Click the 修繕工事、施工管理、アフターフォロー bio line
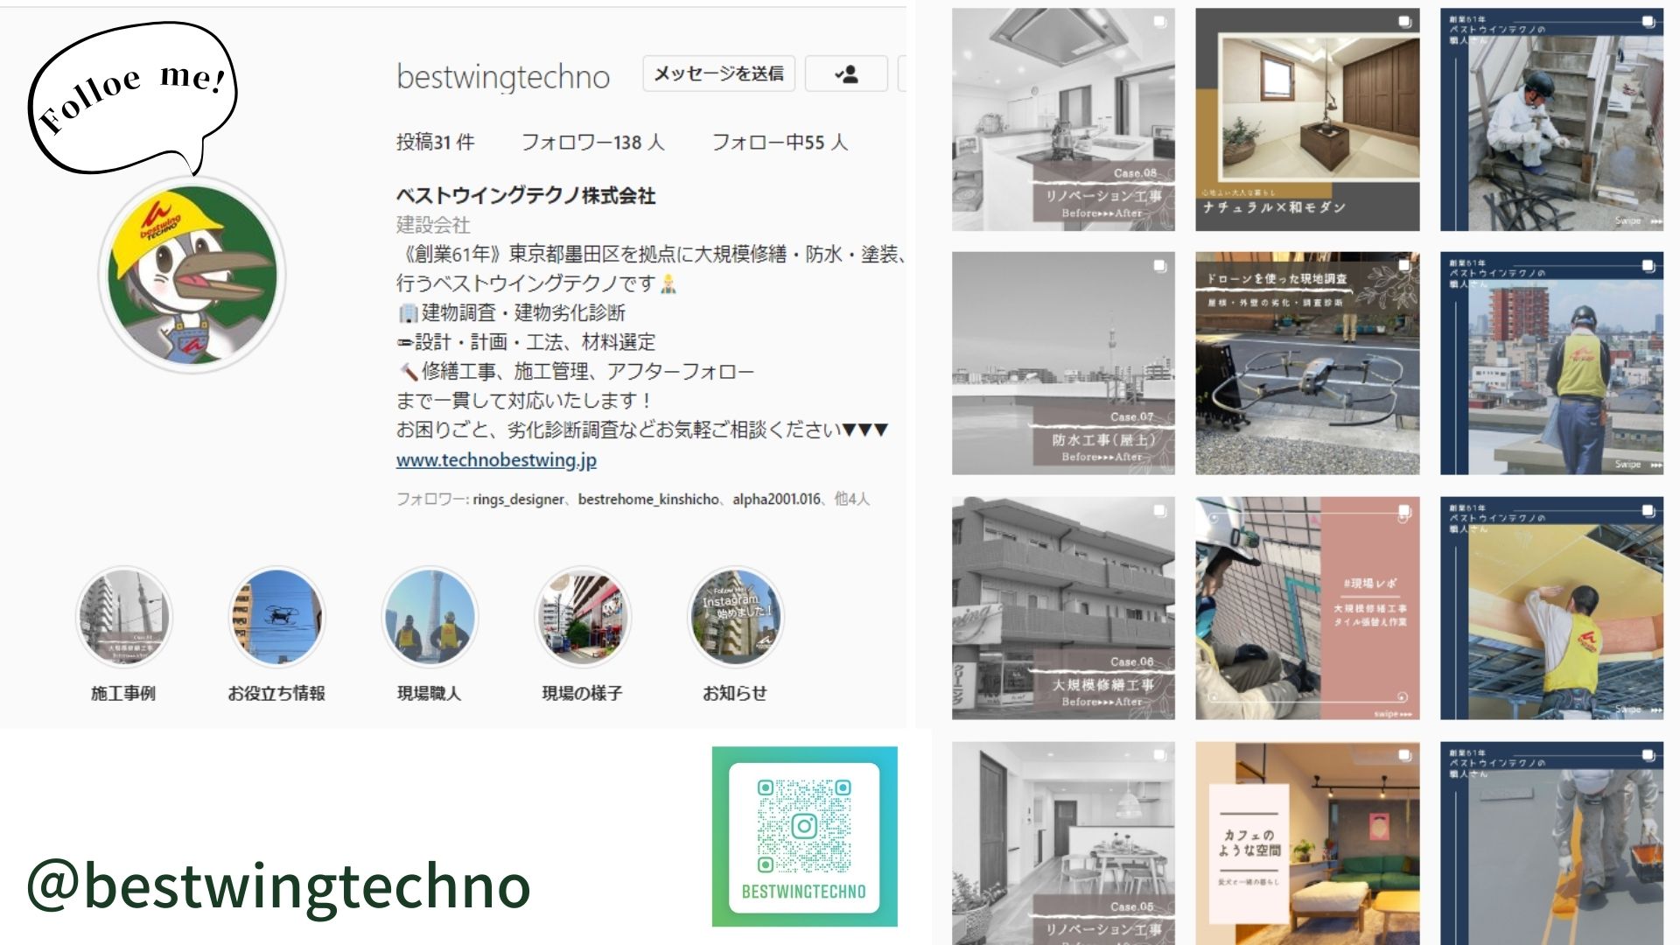The width and height of the screenshot is (1680, 945). pos(577,371)
